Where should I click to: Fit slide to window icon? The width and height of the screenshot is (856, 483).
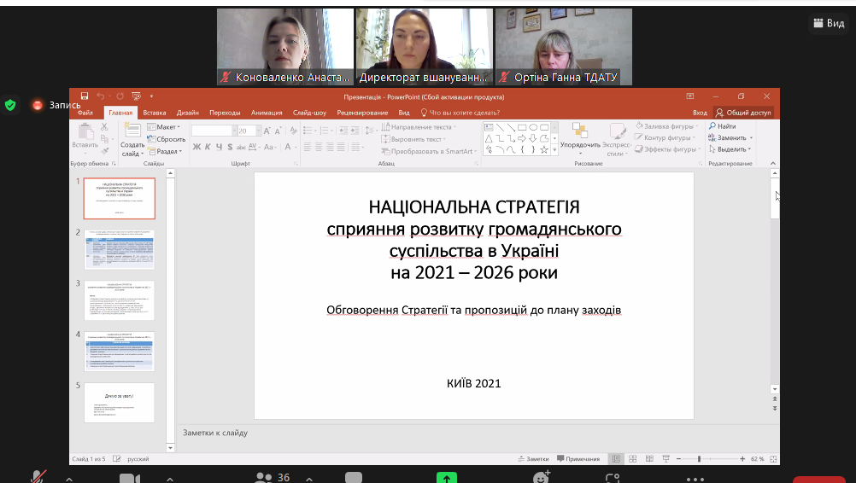pyautogui.click(x=773, y=459)
